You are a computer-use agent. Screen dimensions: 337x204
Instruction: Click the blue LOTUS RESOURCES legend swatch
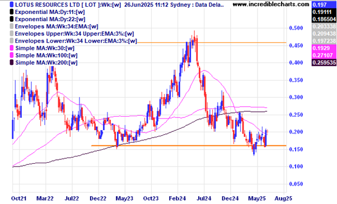click(x=12, y=4)
